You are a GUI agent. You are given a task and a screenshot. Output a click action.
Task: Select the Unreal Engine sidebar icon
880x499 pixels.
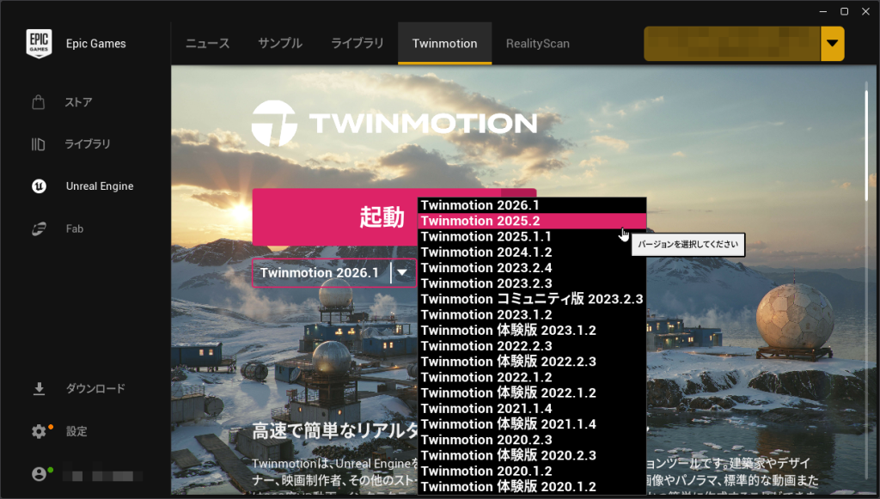pos(39,186)
